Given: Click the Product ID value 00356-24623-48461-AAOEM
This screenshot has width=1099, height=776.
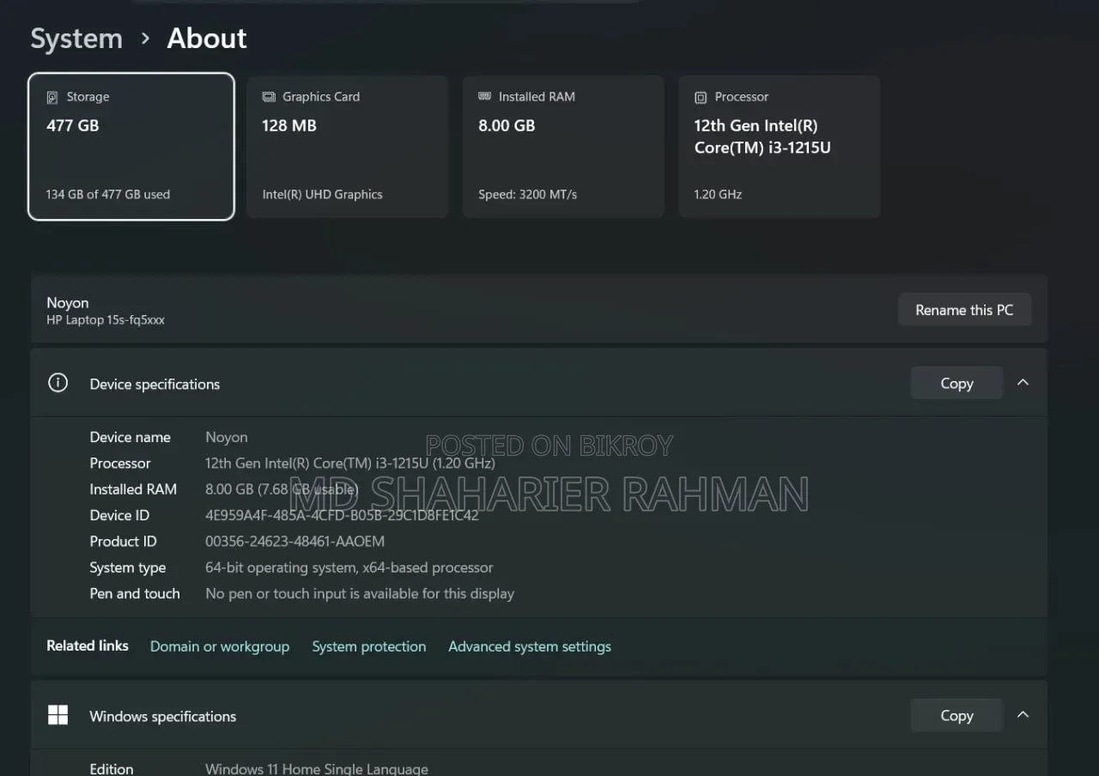Looking at the screenshot, I should 294,541.
